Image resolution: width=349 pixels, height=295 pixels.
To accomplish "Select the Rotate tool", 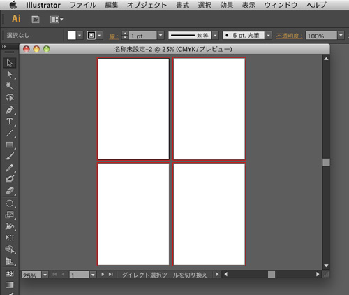I will pyautogui.click(x=10, y=203).
